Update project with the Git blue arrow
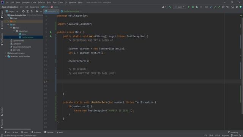The width and height of the screenshot is (243, 137). (211, 7)
